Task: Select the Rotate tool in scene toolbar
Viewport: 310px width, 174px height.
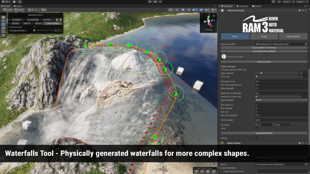Action: tap(3, 24)
